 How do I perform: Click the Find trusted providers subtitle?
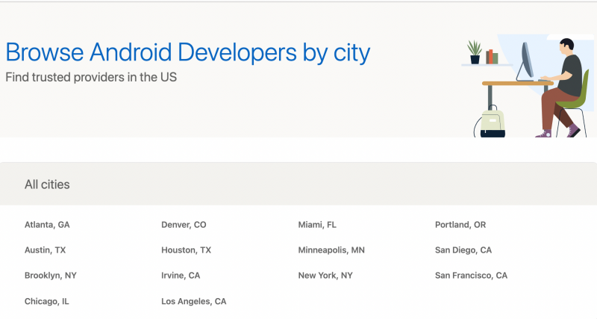(91, 77)
